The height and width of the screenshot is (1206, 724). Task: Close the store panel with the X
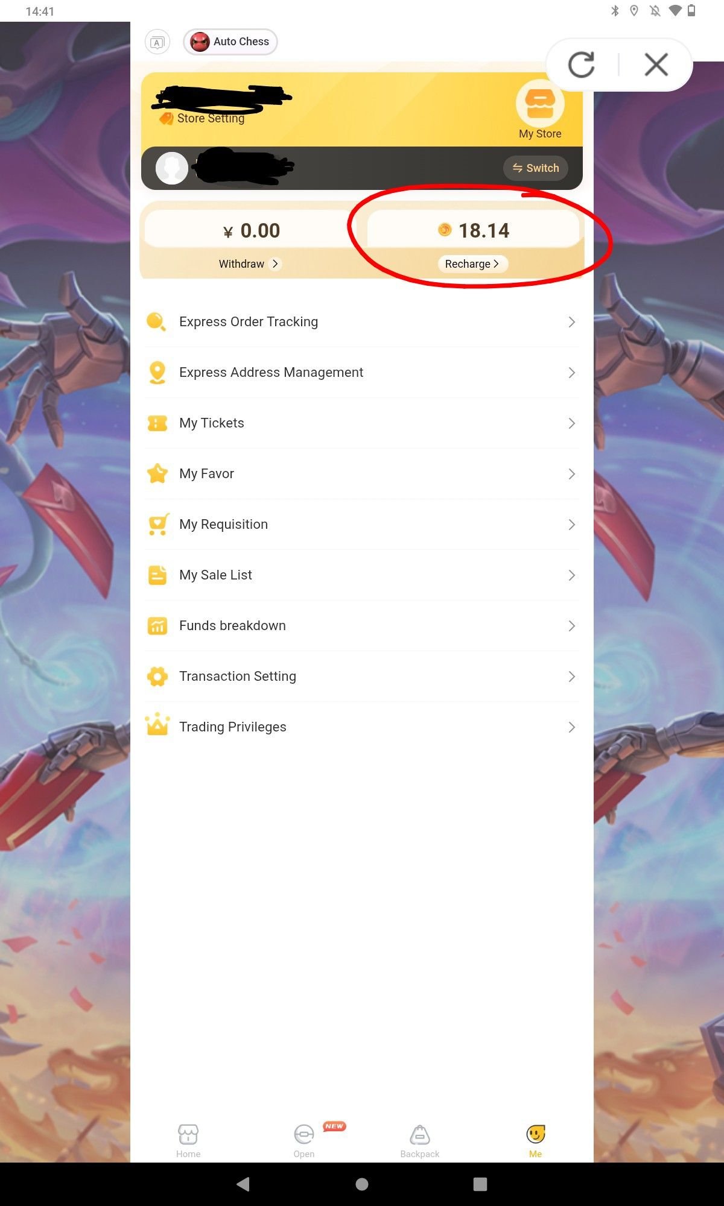656,65
